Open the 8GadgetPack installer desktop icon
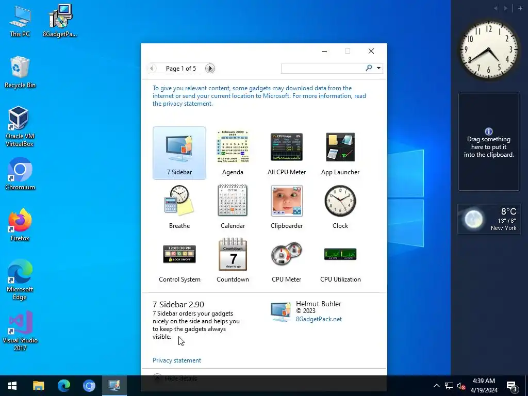 pos(60,21)
